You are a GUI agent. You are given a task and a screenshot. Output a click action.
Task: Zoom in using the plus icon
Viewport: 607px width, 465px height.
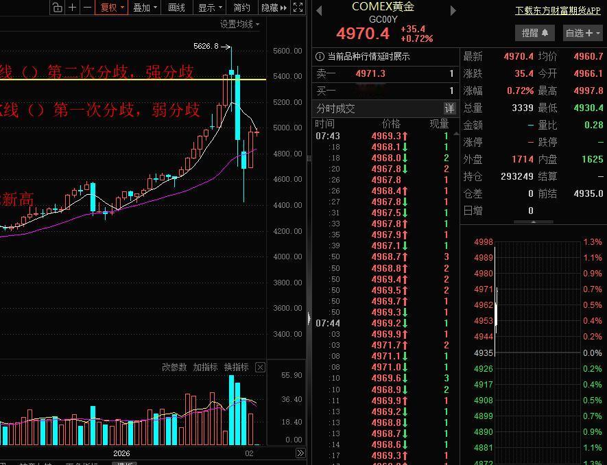pos(72,8)
